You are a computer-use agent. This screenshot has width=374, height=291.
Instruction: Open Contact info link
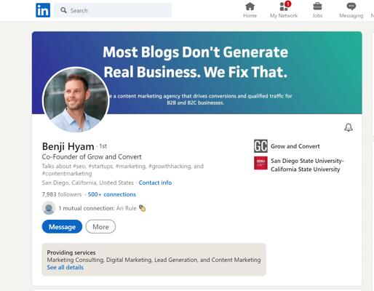click(x=155, y=183)
